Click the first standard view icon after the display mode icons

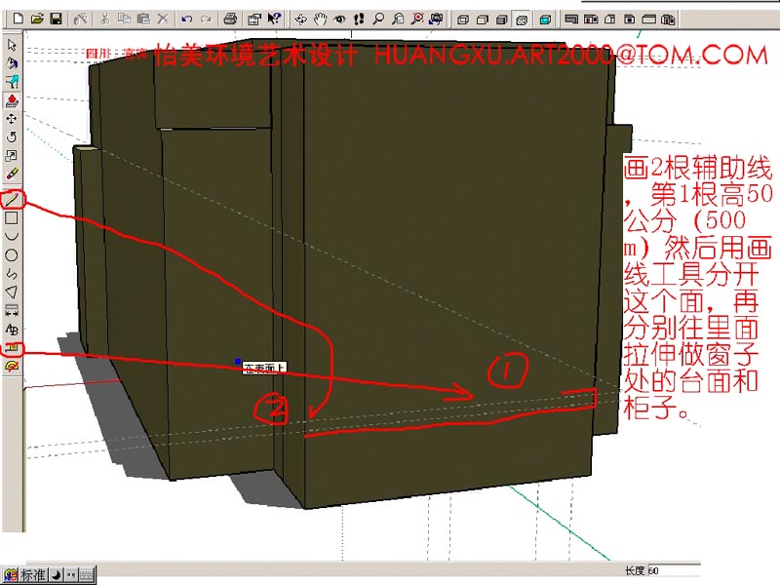[x=571, y=19]
